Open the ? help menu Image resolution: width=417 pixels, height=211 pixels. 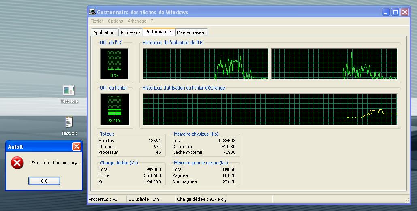click(152, 21)
